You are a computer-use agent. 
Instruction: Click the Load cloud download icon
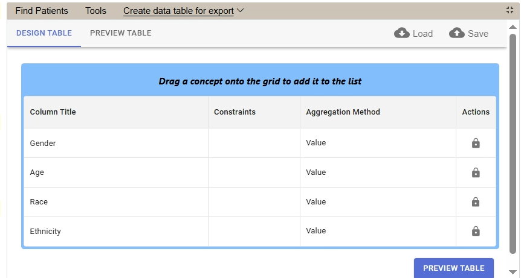[x=402, y=33]
